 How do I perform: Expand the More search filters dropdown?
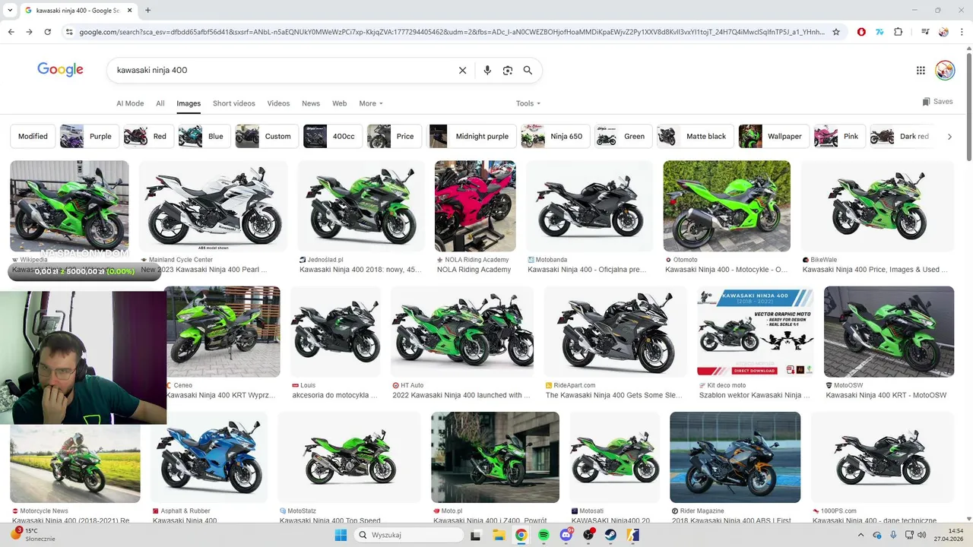pos(371,103)
